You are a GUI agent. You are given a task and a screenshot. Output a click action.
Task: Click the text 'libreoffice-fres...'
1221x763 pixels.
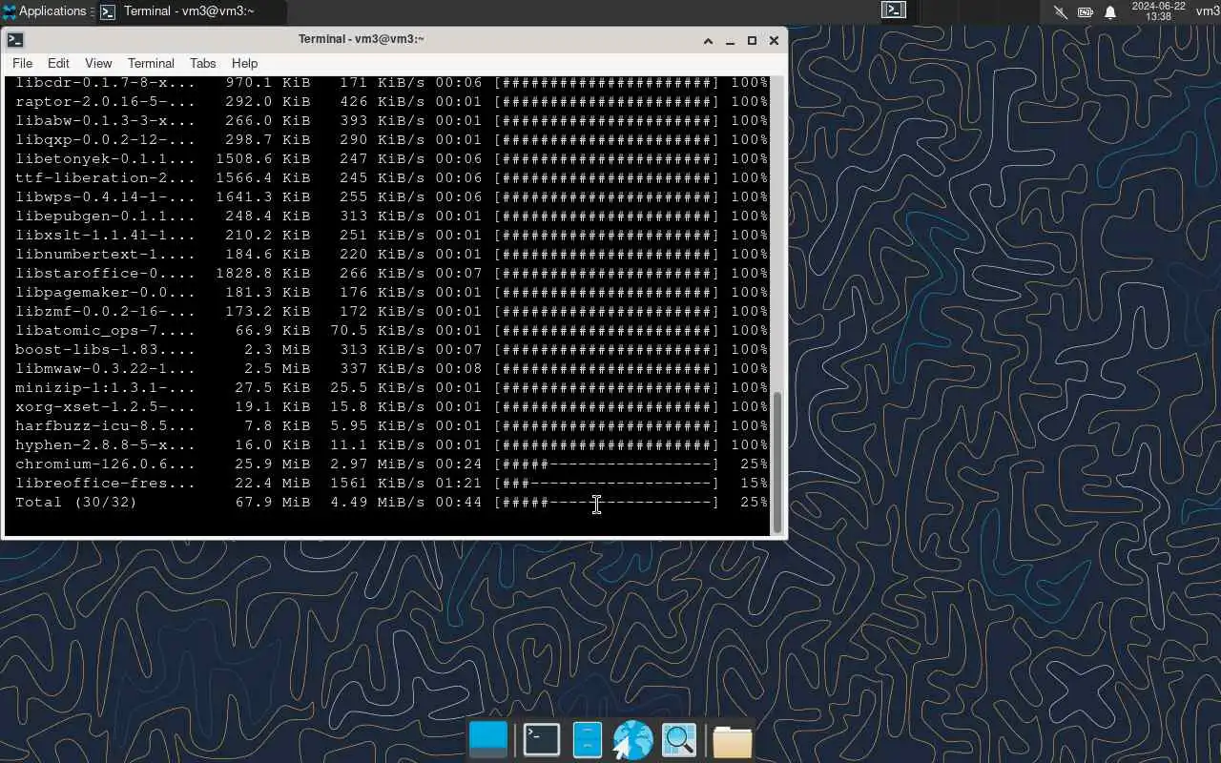pos(105,483)
